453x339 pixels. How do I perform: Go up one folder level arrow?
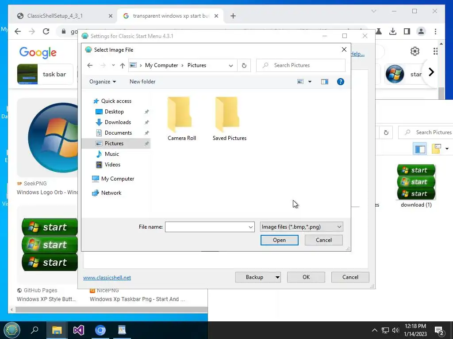coord(123,65)
